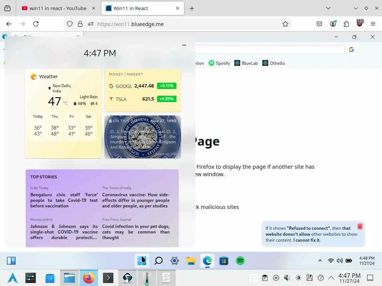Click the Edge browser taskbar icon
The width and height of the screenshot is (382, 286).
pyautogui.click(x=207, y=261)
